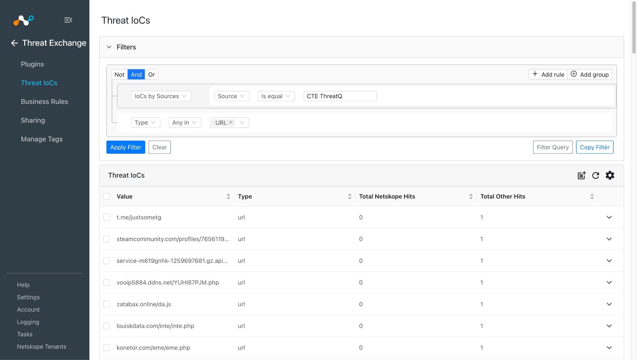Expand the vooip5884.ddns.net row details

pyautogui.click(x=609, y=283)
